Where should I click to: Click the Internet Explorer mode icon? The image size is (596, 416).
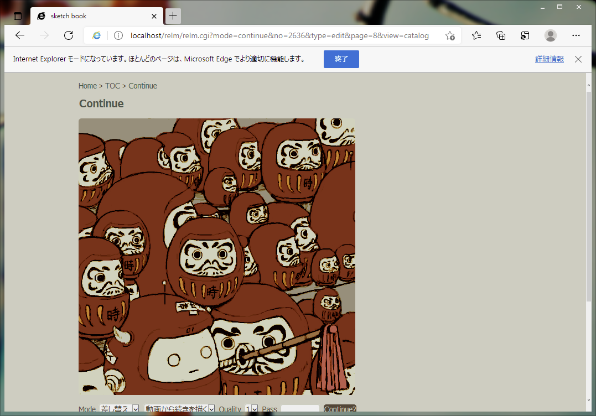96,36
